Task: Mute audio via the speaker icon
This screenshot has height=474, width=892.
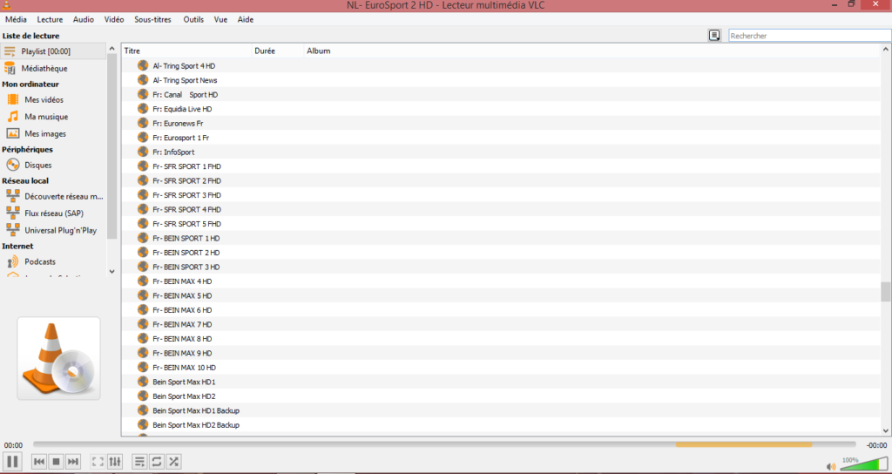Action: click(x=831, y=466)
